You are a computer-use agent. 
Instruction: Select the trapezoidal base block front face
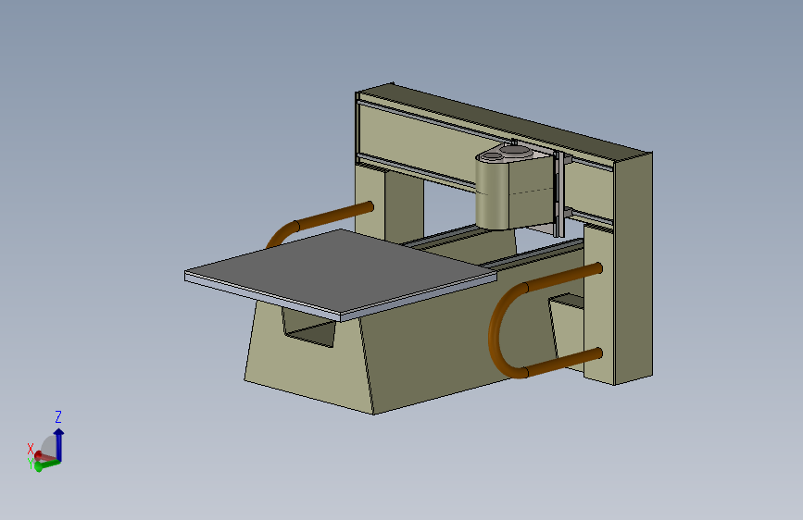coord(307,366)
